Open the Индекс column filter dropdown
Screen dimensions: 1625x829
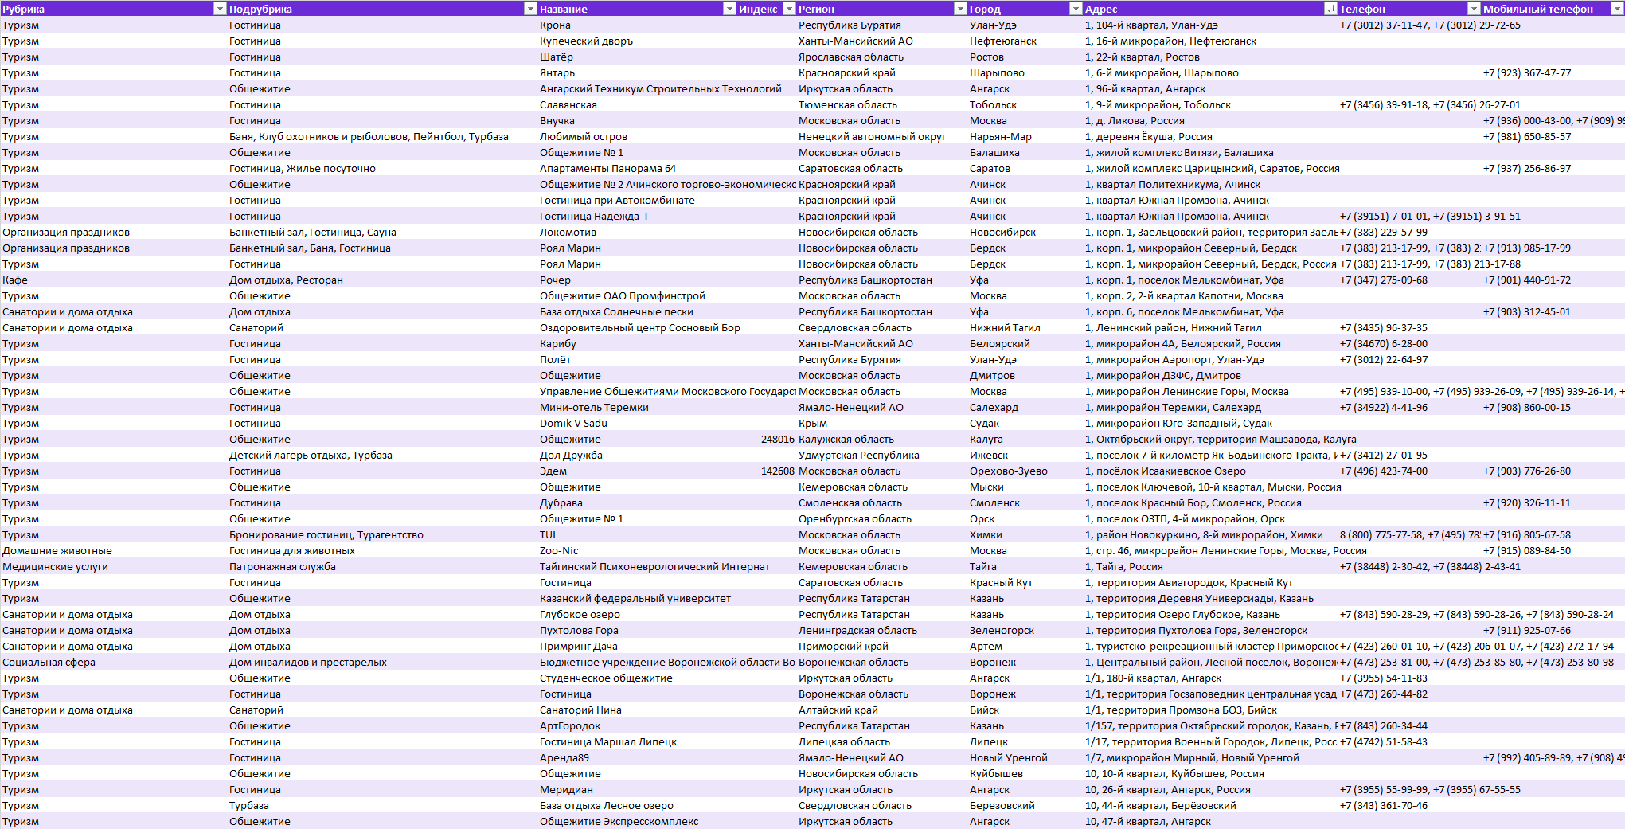click(x=789, y=9)
